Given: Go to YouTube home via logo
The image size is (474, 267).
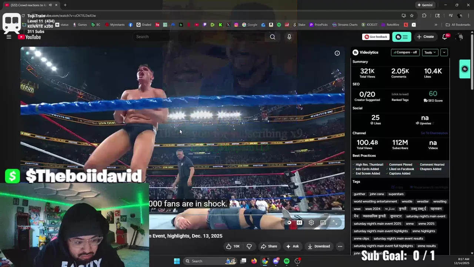Looking at the screenshot, I should [29, 37].
